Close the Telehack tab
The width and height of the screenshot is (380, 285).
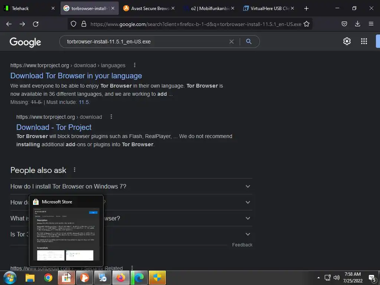pyautogui.click(x=53, y=8)
